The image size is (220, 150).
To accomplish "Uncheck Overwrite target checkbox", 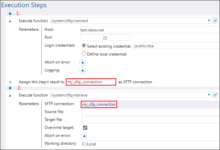I will [85, 128].
